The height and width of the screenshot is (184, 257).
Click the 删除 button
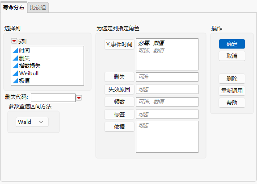coord(232,78)
